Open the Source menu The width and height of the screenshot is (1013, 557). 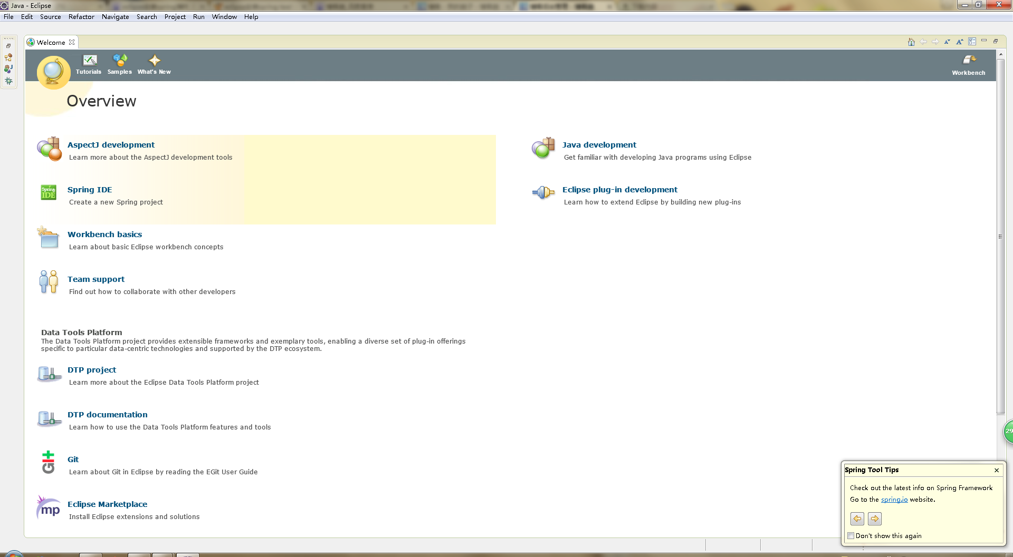coord(51,17)
